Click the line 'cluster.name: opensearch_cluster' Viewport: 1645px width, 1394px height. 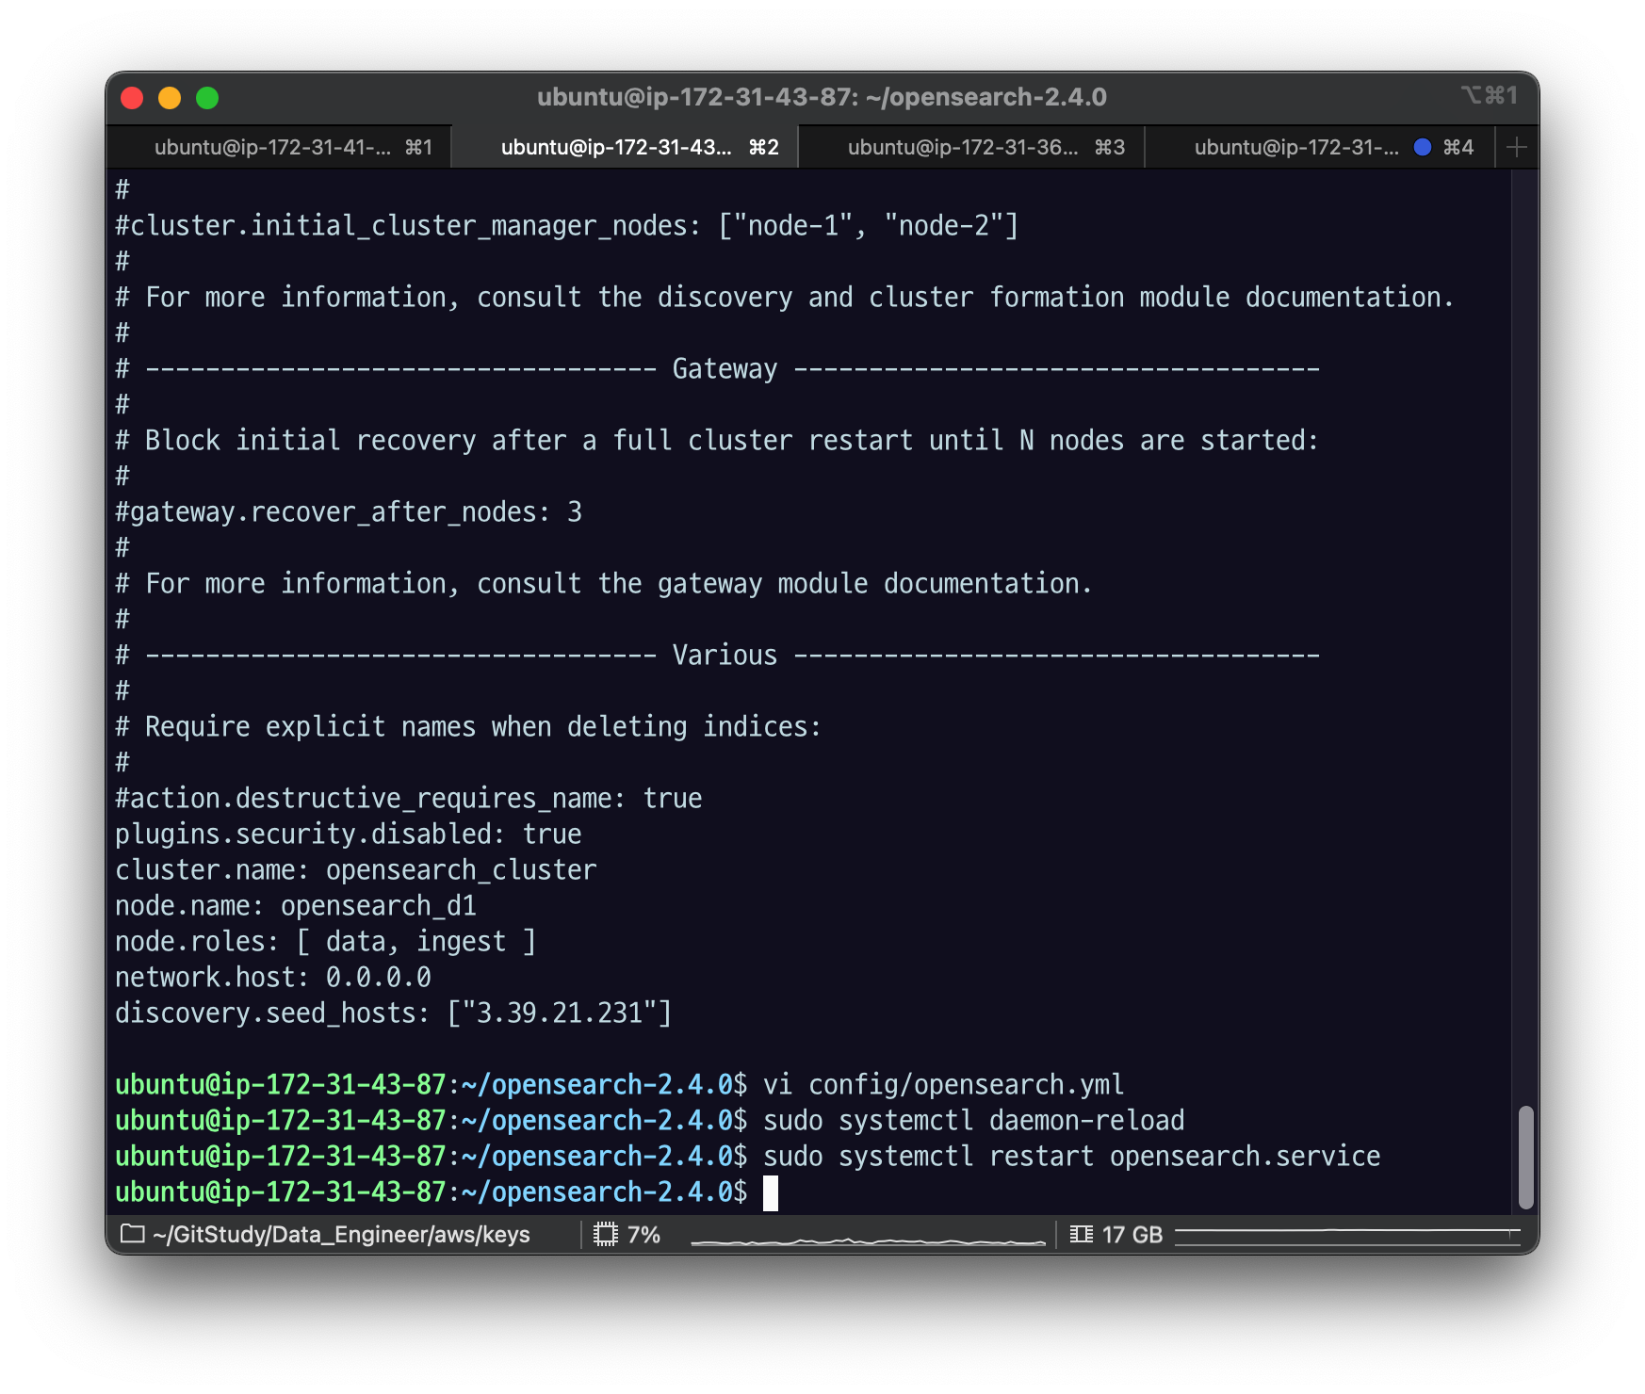pyautogui.click(x=355, y=869)
